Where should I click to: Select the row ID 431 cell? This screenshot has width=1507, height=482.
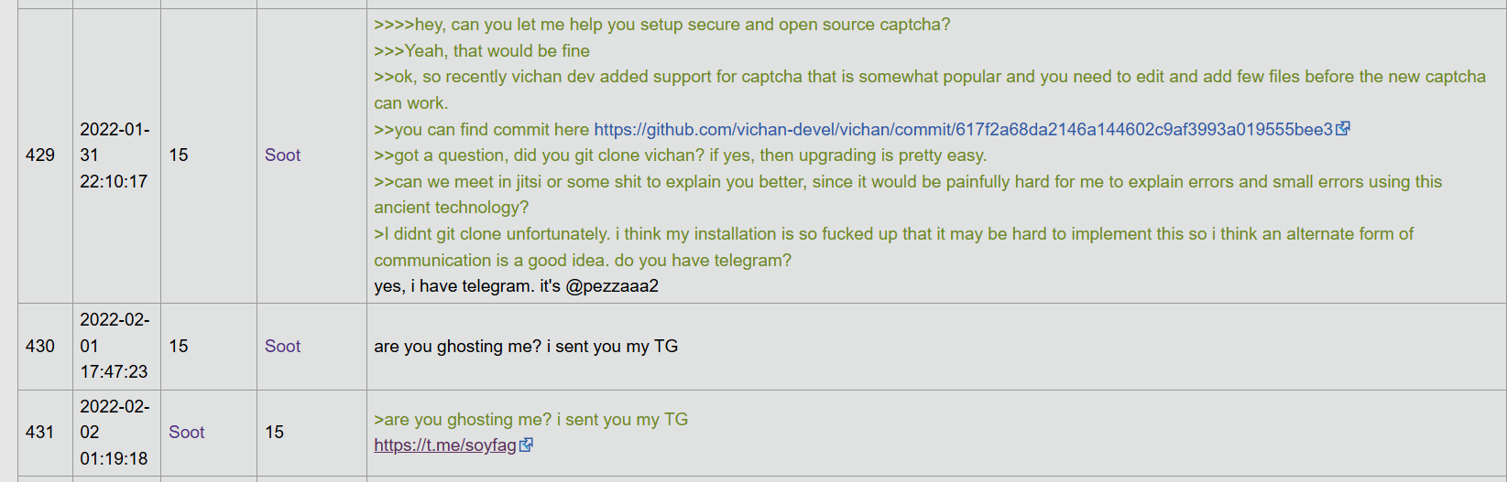[40, 433]
